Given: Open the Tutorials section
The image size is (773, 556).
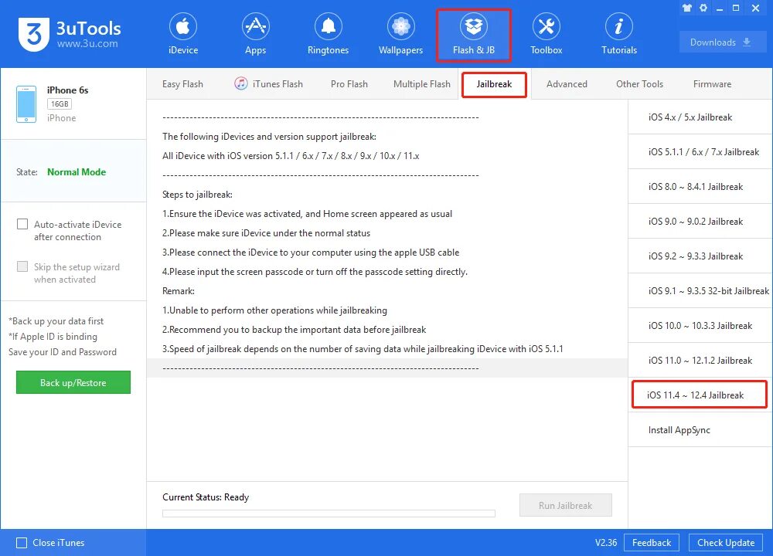Looking at the screenshot, I should pyautogui.click(x=618, y=35).
